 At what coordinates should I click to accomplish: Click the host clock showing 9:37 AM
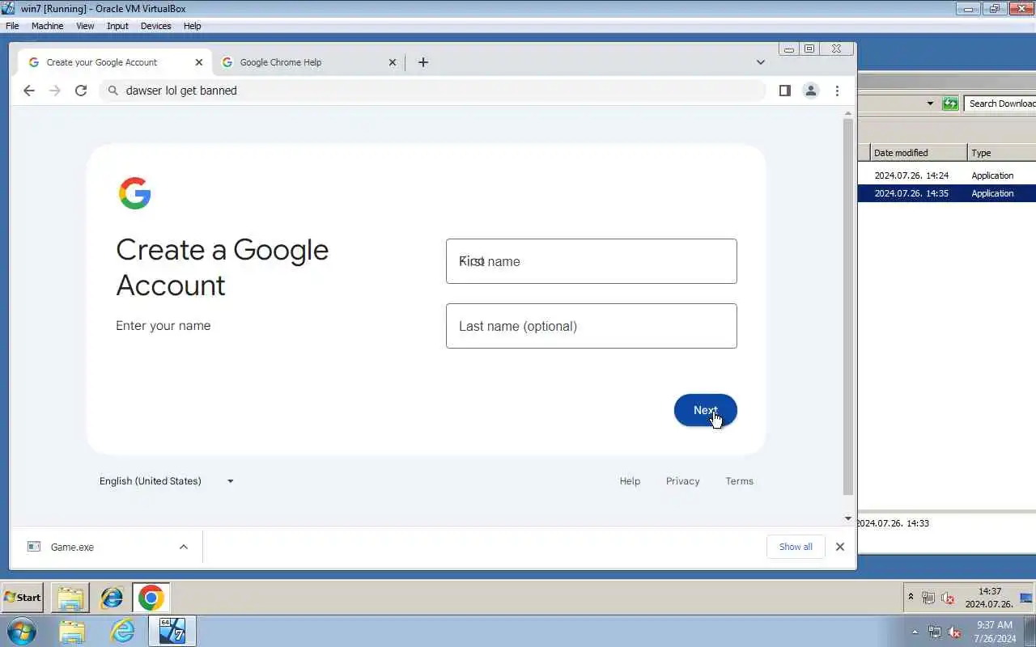pos(995,631)
